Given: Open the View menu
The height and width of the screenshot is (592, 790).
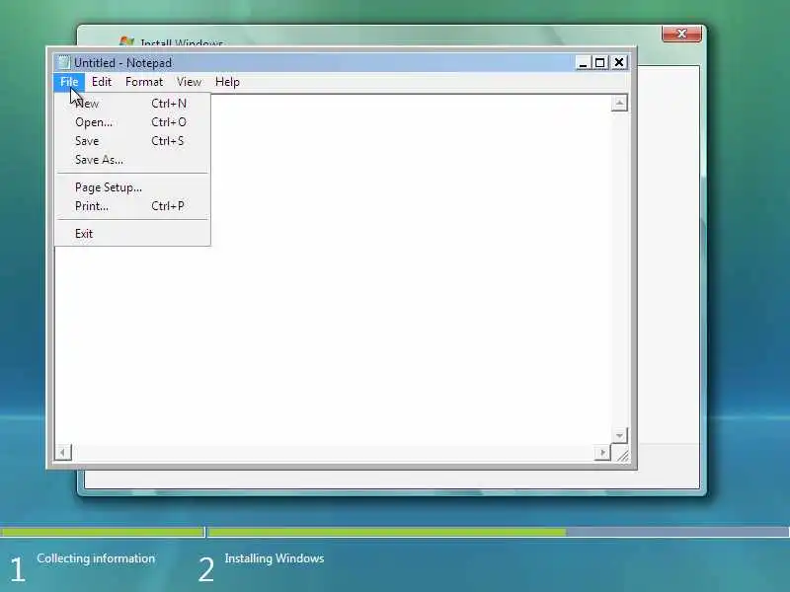Looking at the screenshot, I should tap(189, 82).
